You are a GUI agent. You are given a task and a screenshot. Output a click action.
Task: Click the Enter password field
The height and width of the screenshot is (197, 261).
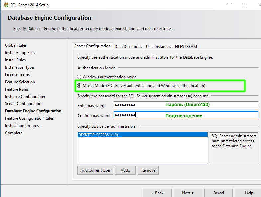pos(186,105)
